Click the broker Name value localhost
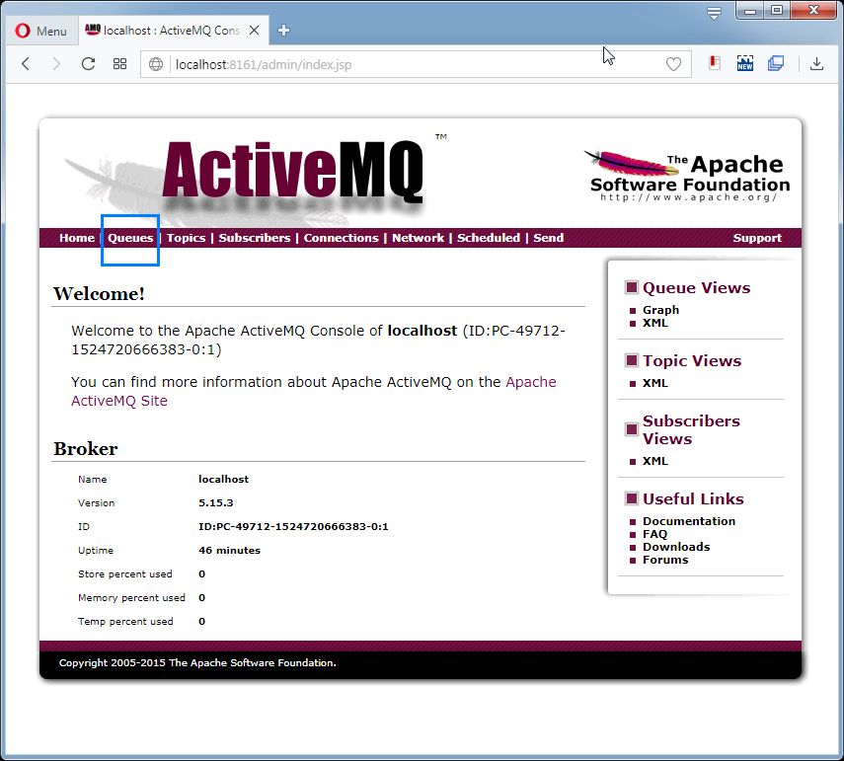The height and width of the screenshot is (761, 844). (223, 480)
